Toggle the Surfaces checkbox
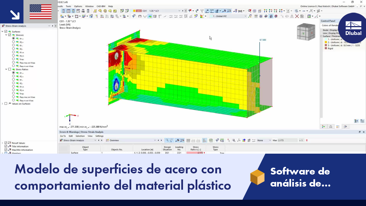The width and height of the screenshot is (366, 206). (6, 31)
